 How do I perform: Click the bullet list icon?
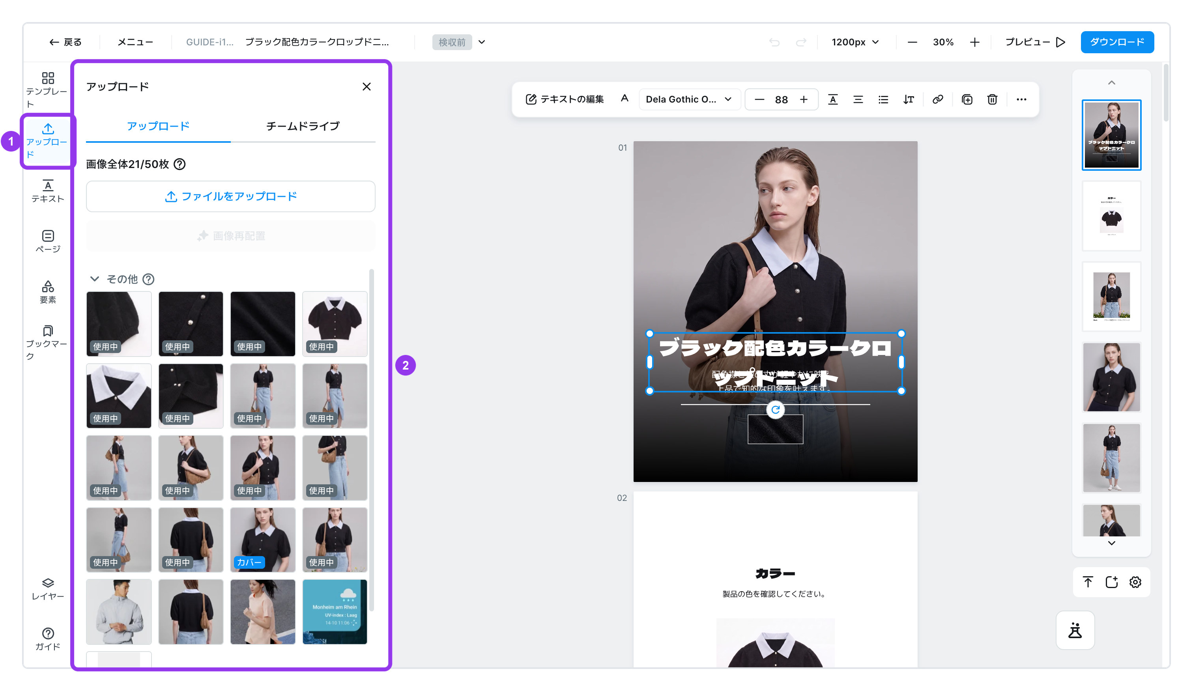[883, 99]
